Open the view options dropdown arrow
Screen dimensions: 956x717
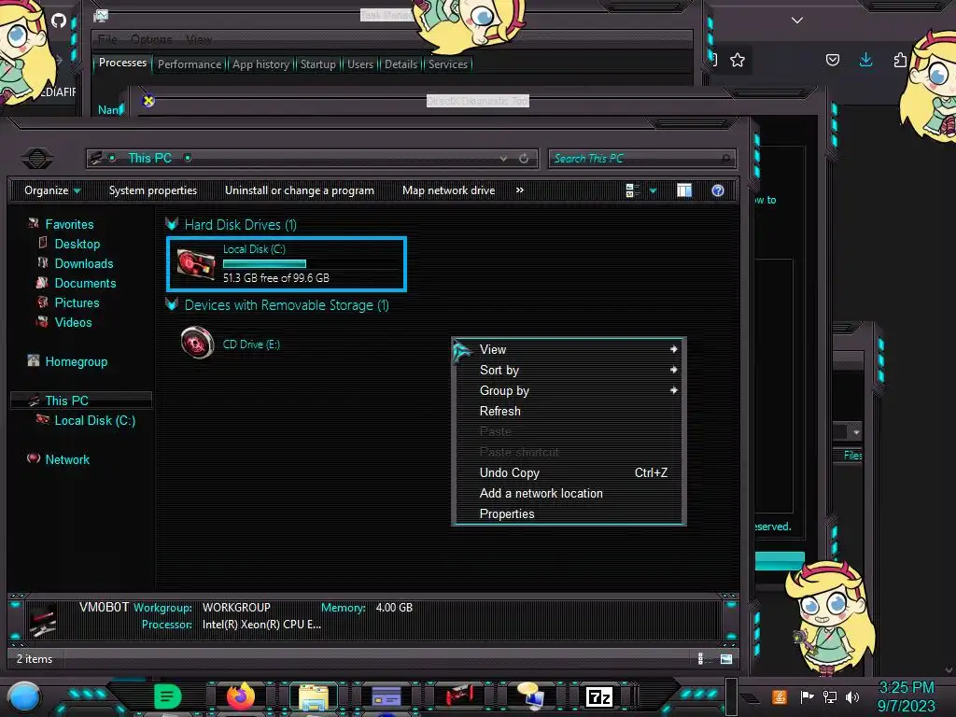(653, 190)
